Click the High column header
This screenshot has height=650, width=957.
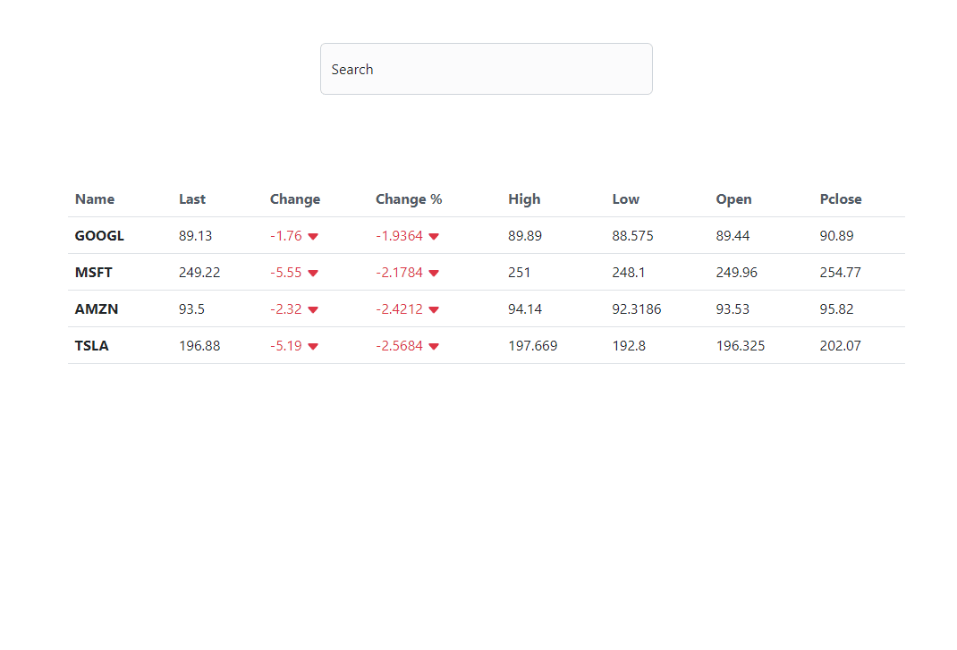tap(524, 199)
